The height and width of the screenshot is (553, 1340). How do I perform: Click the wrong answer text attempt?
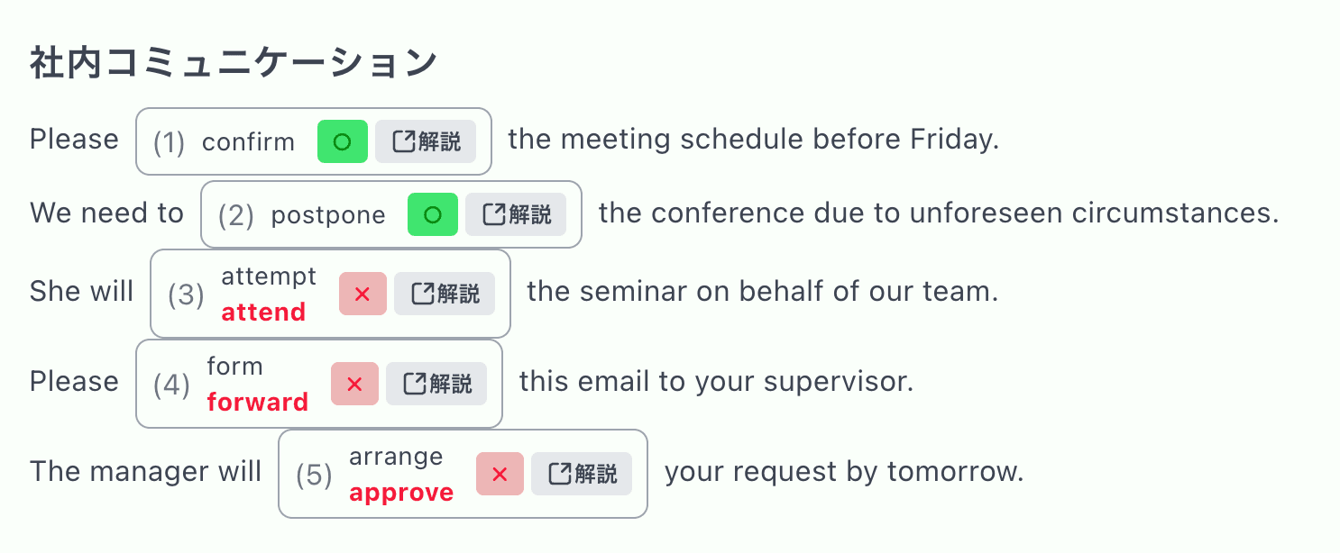coord(269,276)
